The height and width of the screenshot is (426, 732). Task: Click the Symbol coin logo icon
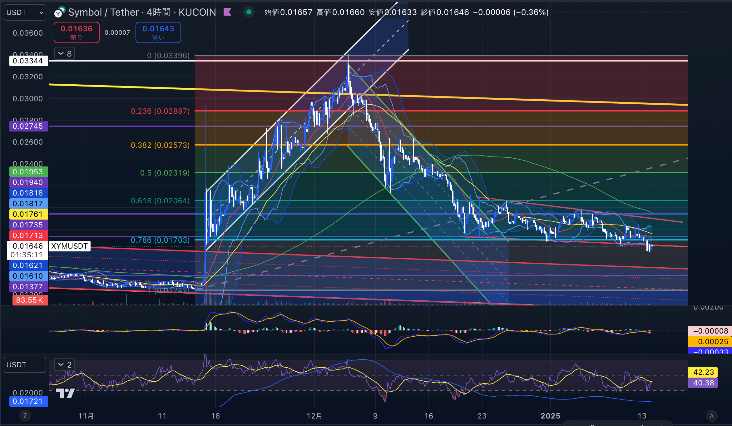point(59,12)
